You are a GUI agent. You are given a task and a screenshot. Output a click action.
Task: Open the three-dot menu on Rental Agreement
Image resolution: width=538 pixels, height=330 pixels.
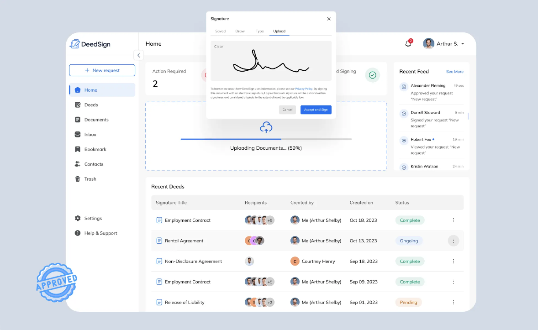click(x=454, y=241)
